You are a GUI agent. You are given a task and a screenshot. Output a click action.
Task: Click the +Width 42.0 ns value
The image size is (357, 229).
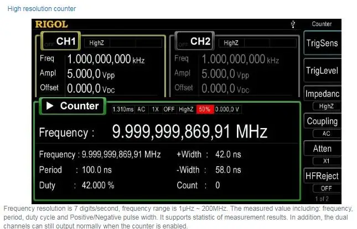[x=228, y=155]
